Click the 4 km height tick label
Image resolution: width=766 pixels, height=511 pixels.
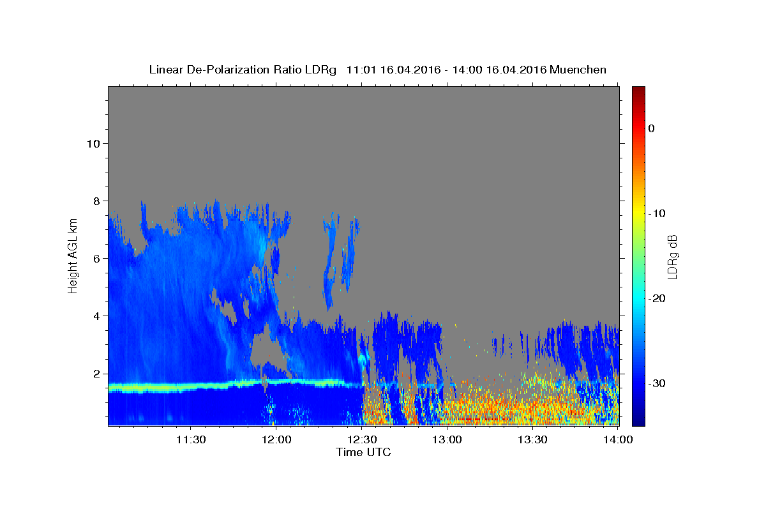pyautogui.click(x=96, y=316)
